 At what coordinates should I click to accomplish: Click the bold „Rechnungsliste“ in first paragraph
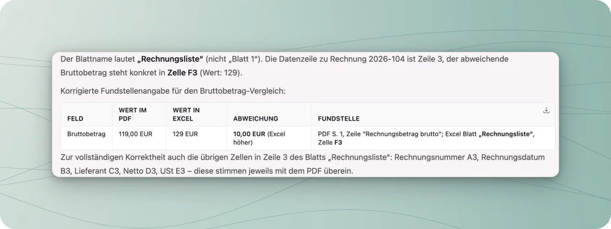click(x=170, y=59)
